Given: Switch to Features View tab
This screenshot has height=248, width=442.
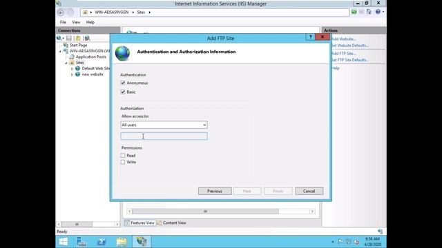Looking at the screenshot, I should [140, 223].
